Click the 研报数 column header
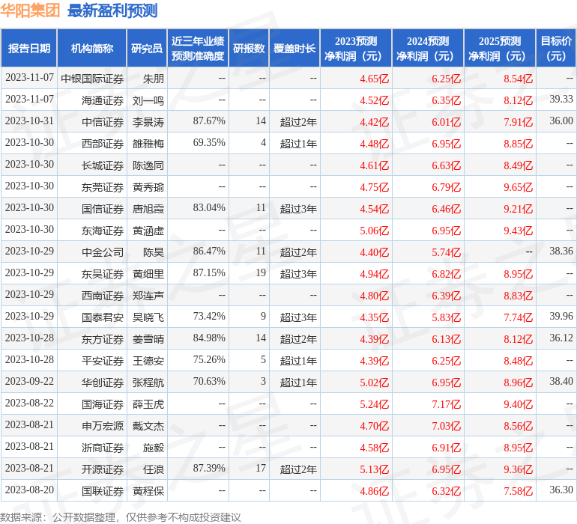Viewport: 577px width, 524px height. [x=249, y=48]
